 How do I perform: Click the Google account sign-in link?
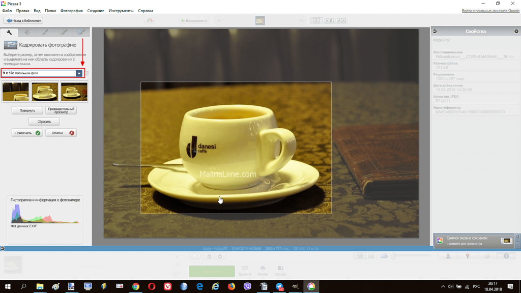(490, 11)
